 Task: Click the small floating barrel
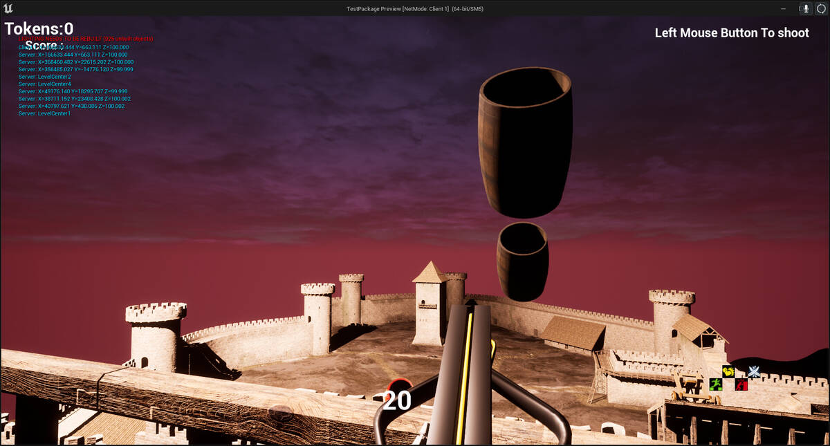(x=523, y=261)
